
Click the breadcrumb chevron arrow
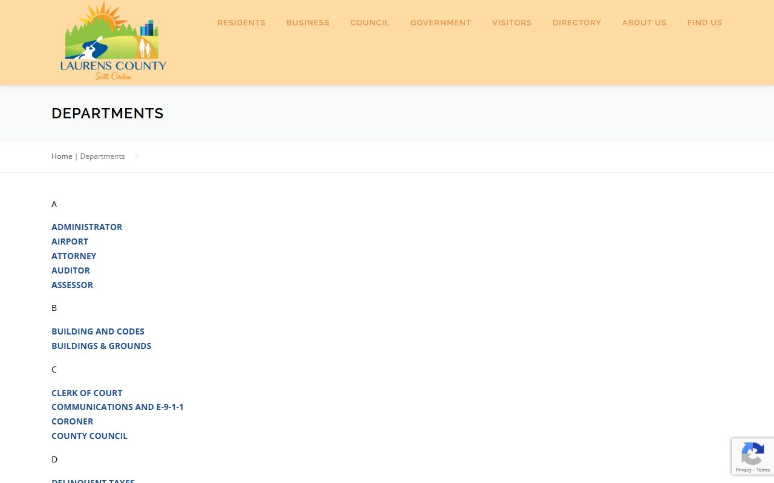[x=137, y=156]
